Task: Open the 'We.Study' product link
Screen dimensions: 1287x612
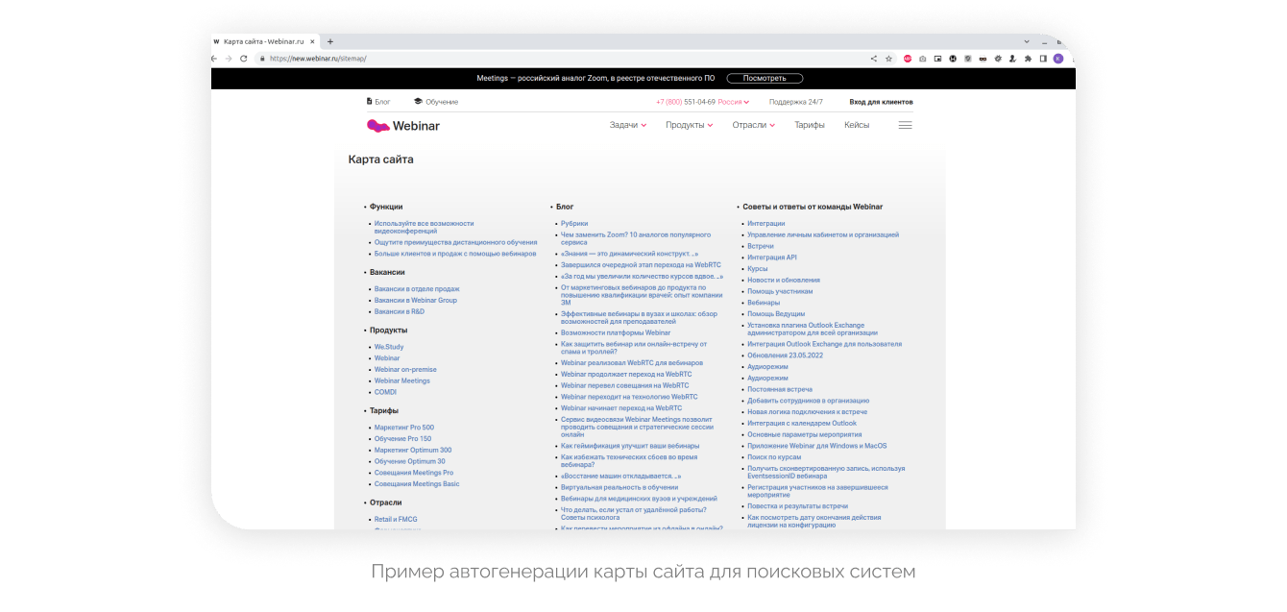Action: (389, 347)
